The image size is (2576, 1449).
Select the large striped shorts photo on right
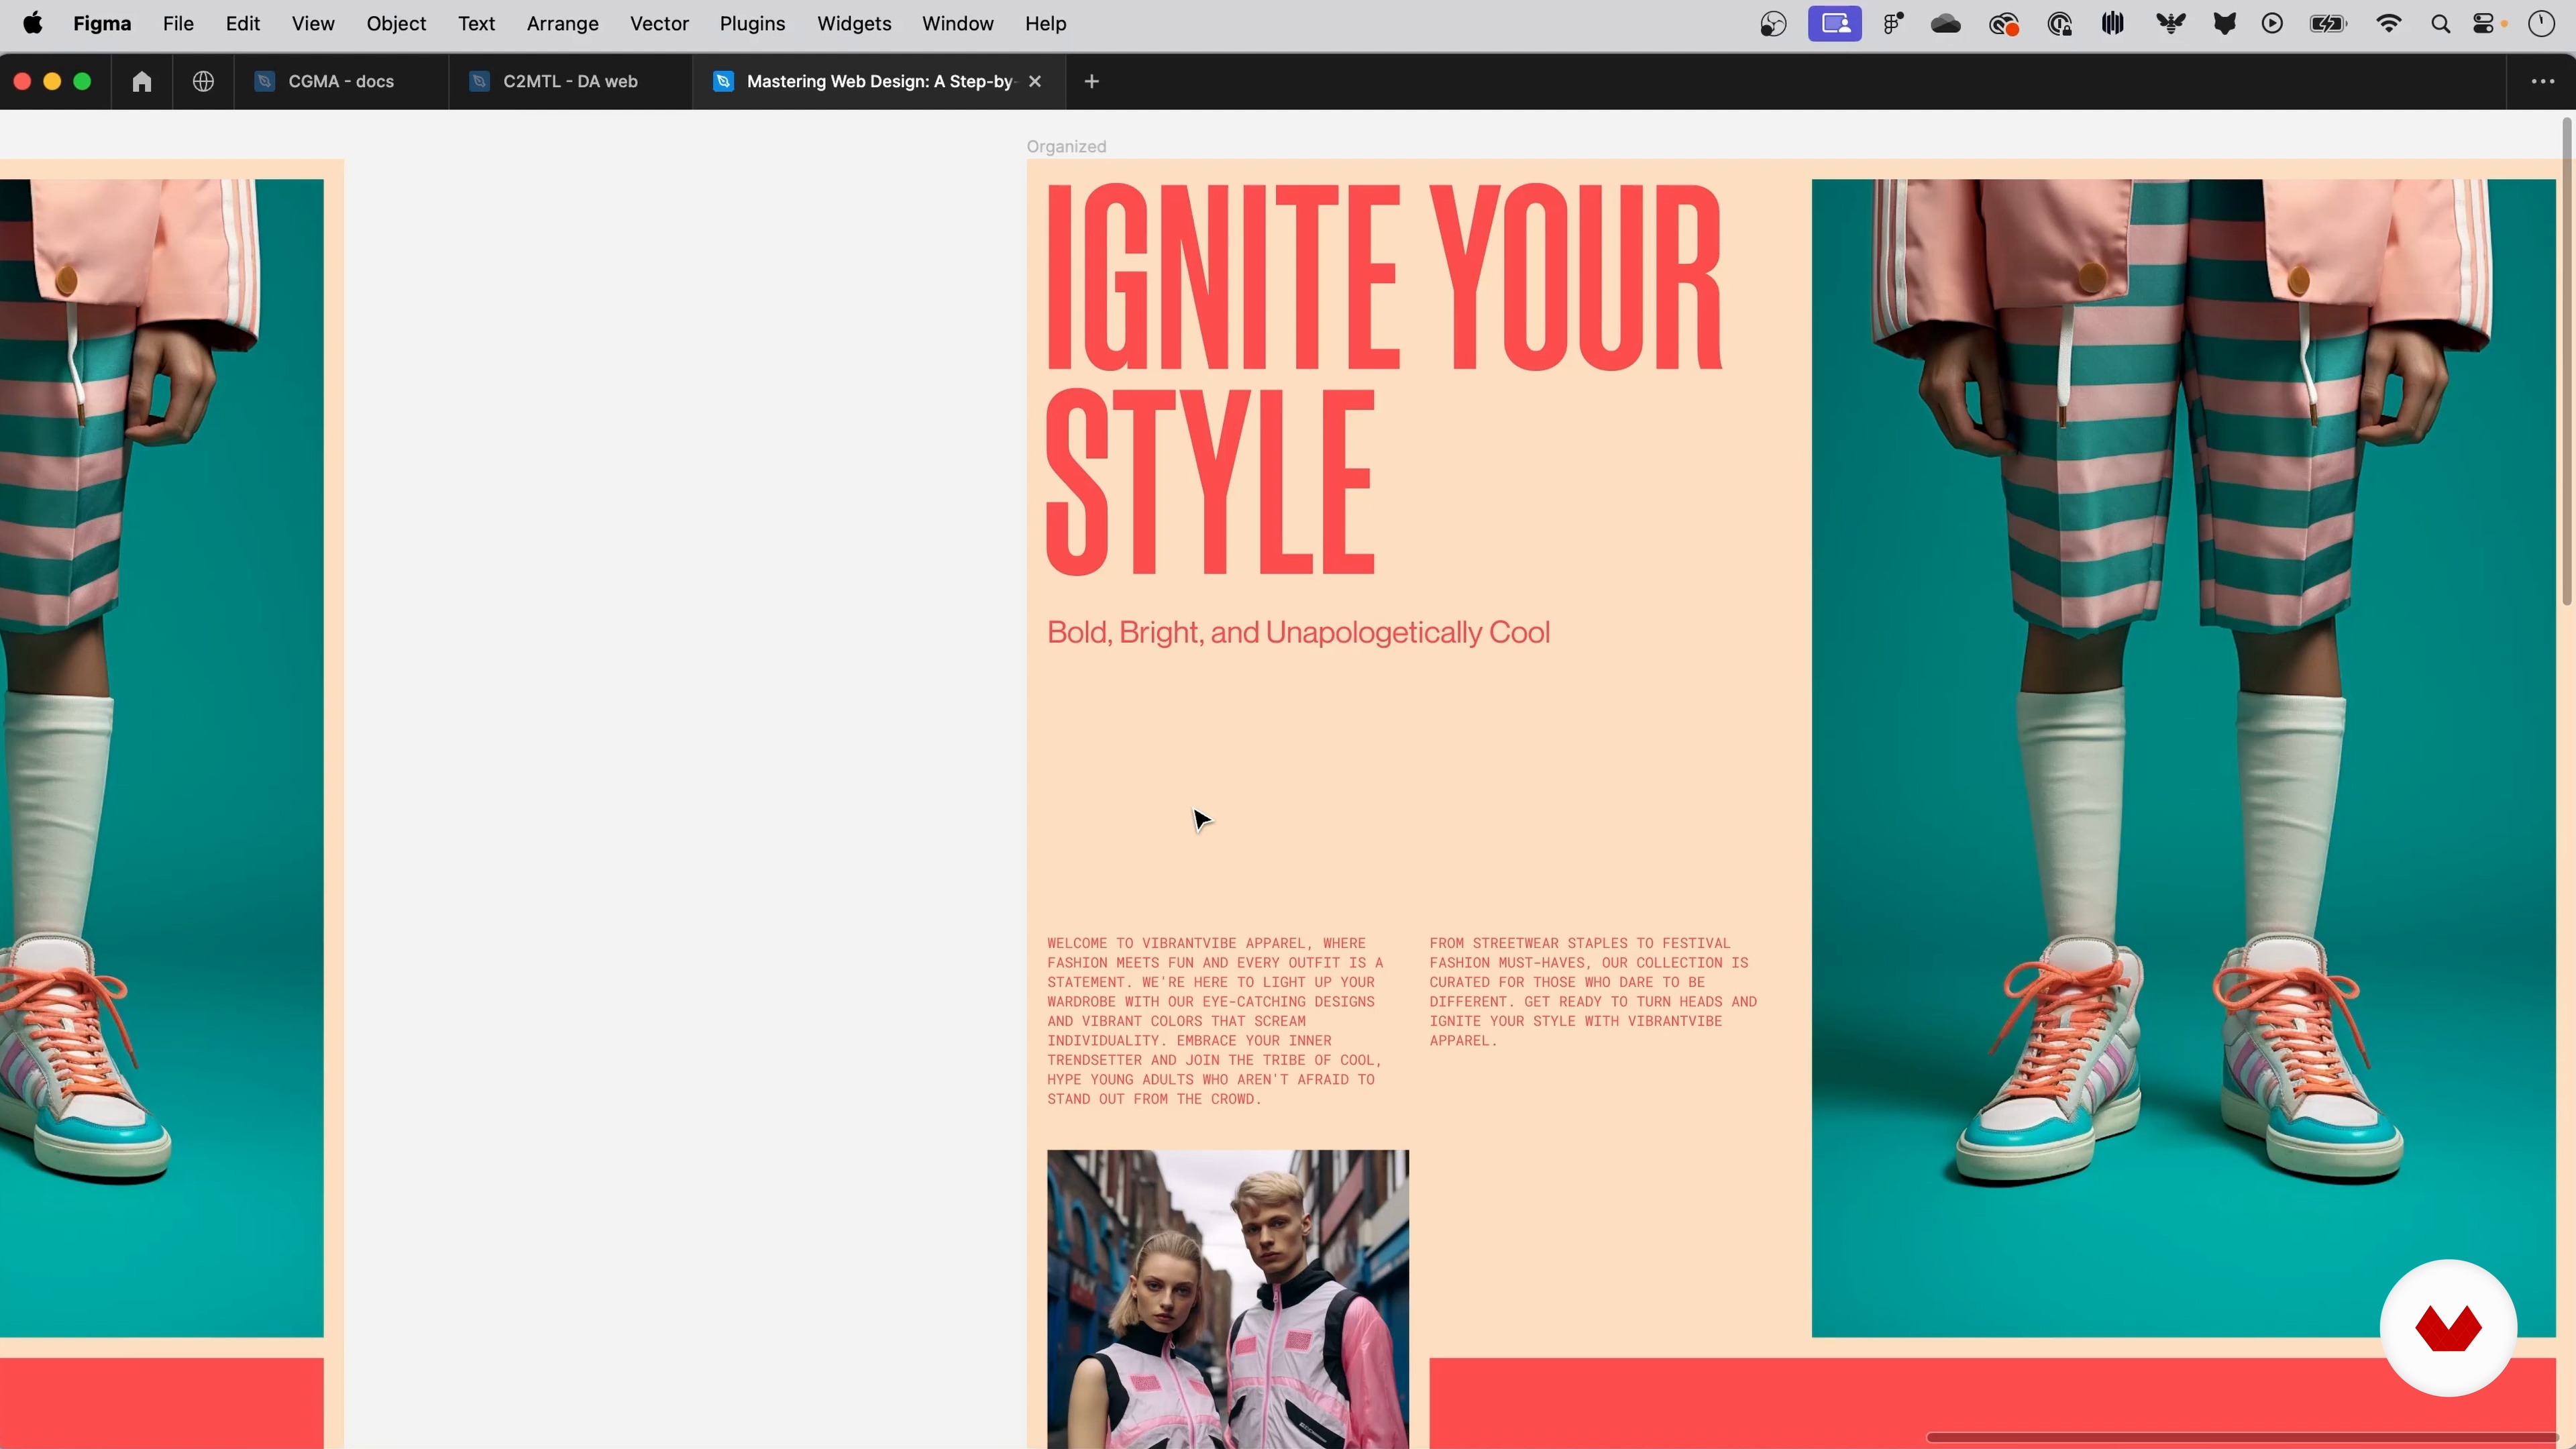click(2183, 758)
